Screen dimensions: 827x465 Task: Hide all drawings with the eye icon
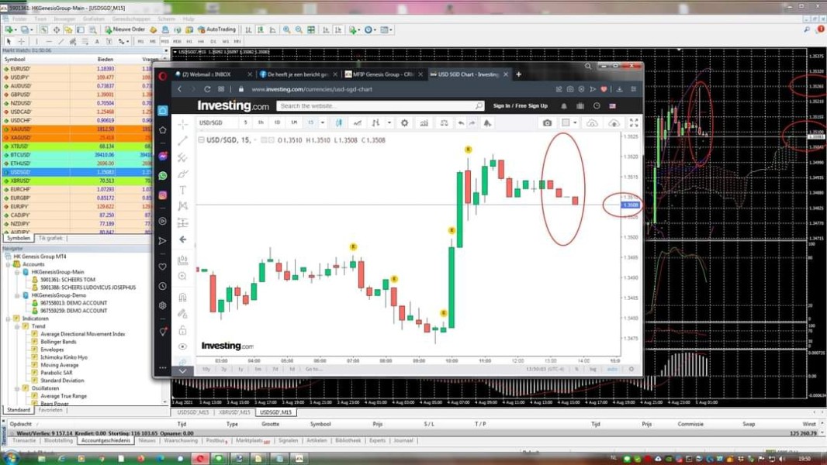pyautogui.click(x=182, y=346)
